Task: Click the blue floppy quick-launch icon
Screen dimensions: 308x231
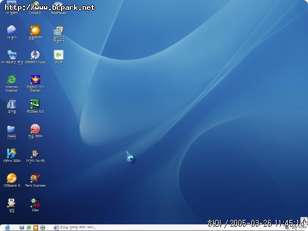Action: [x=22, y=227]
